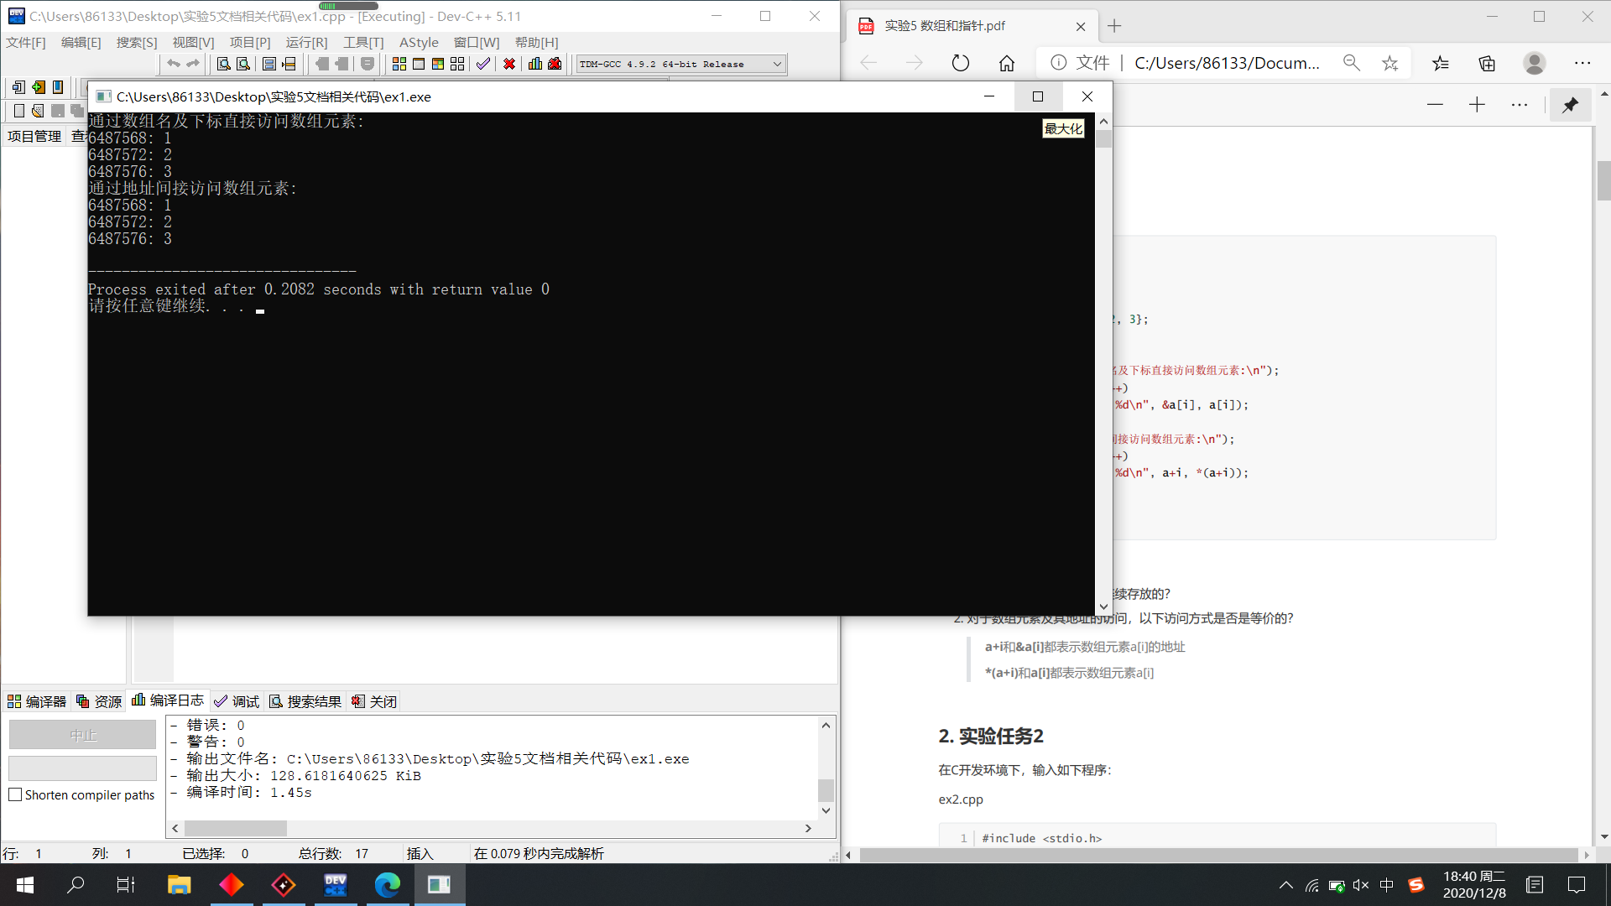The width and height of the screenshot is (1611, 906).
Task: Click the compile log horizontal scrollbar thumb
Action: 236,828
